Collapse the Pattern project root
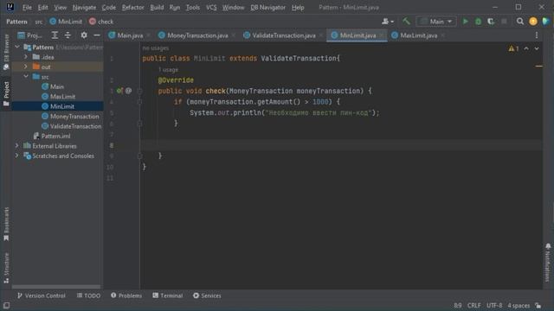 coord(17,47)
